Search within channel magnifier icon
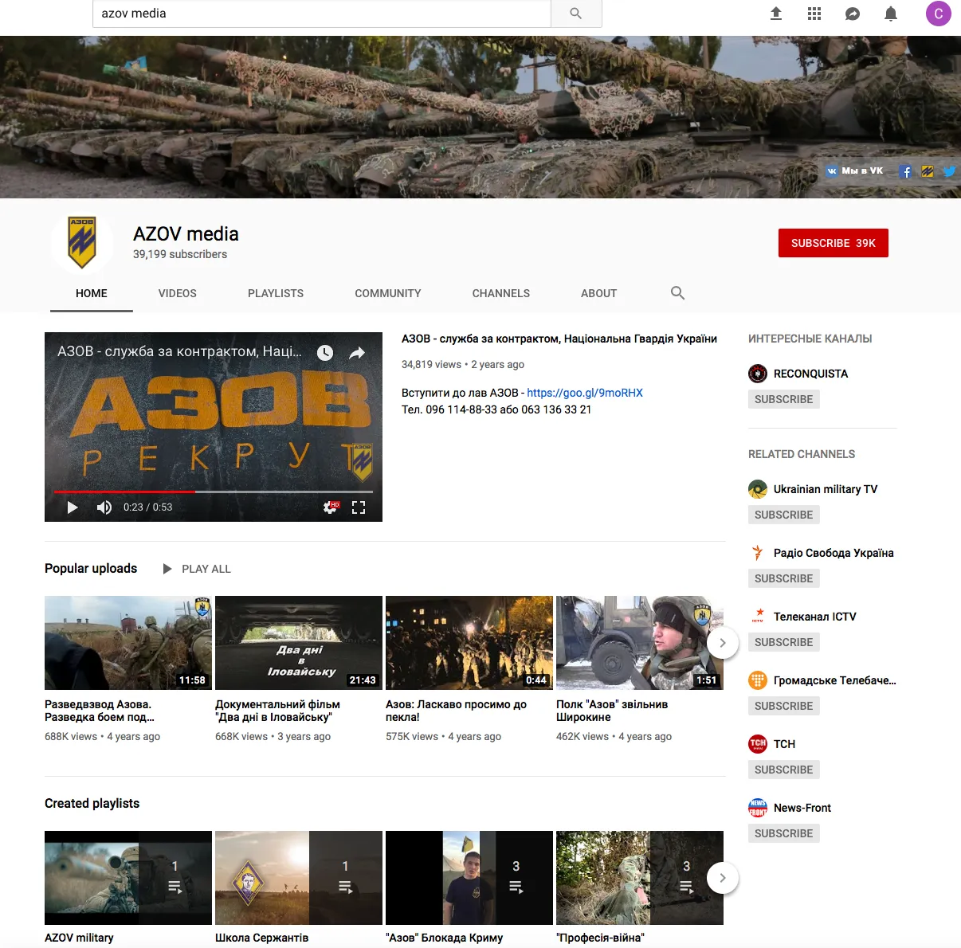 point(678,293)
